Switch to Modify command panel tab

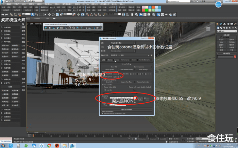221,24
